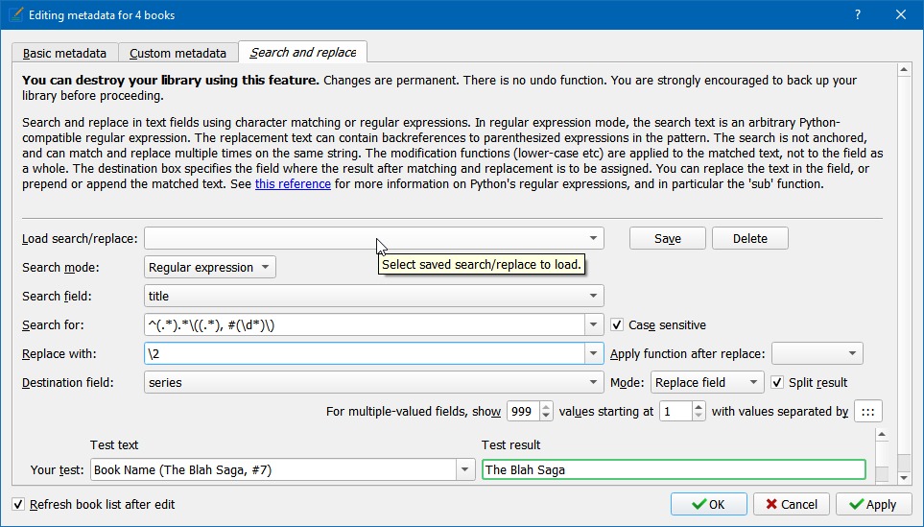Expand the Load search/replace dropdown

point(595,238)
